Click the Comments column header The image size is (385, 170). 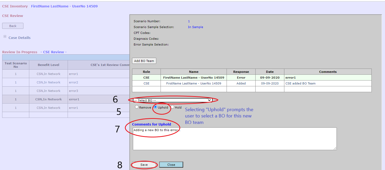[x=328, y=72]
